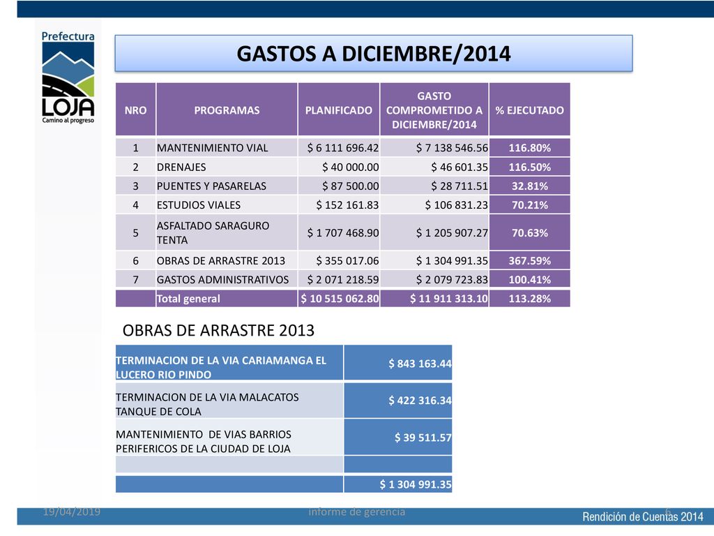Click row number '7' in NRO column
This screenshot has width=714, height=536.
[x=135, y=279]
